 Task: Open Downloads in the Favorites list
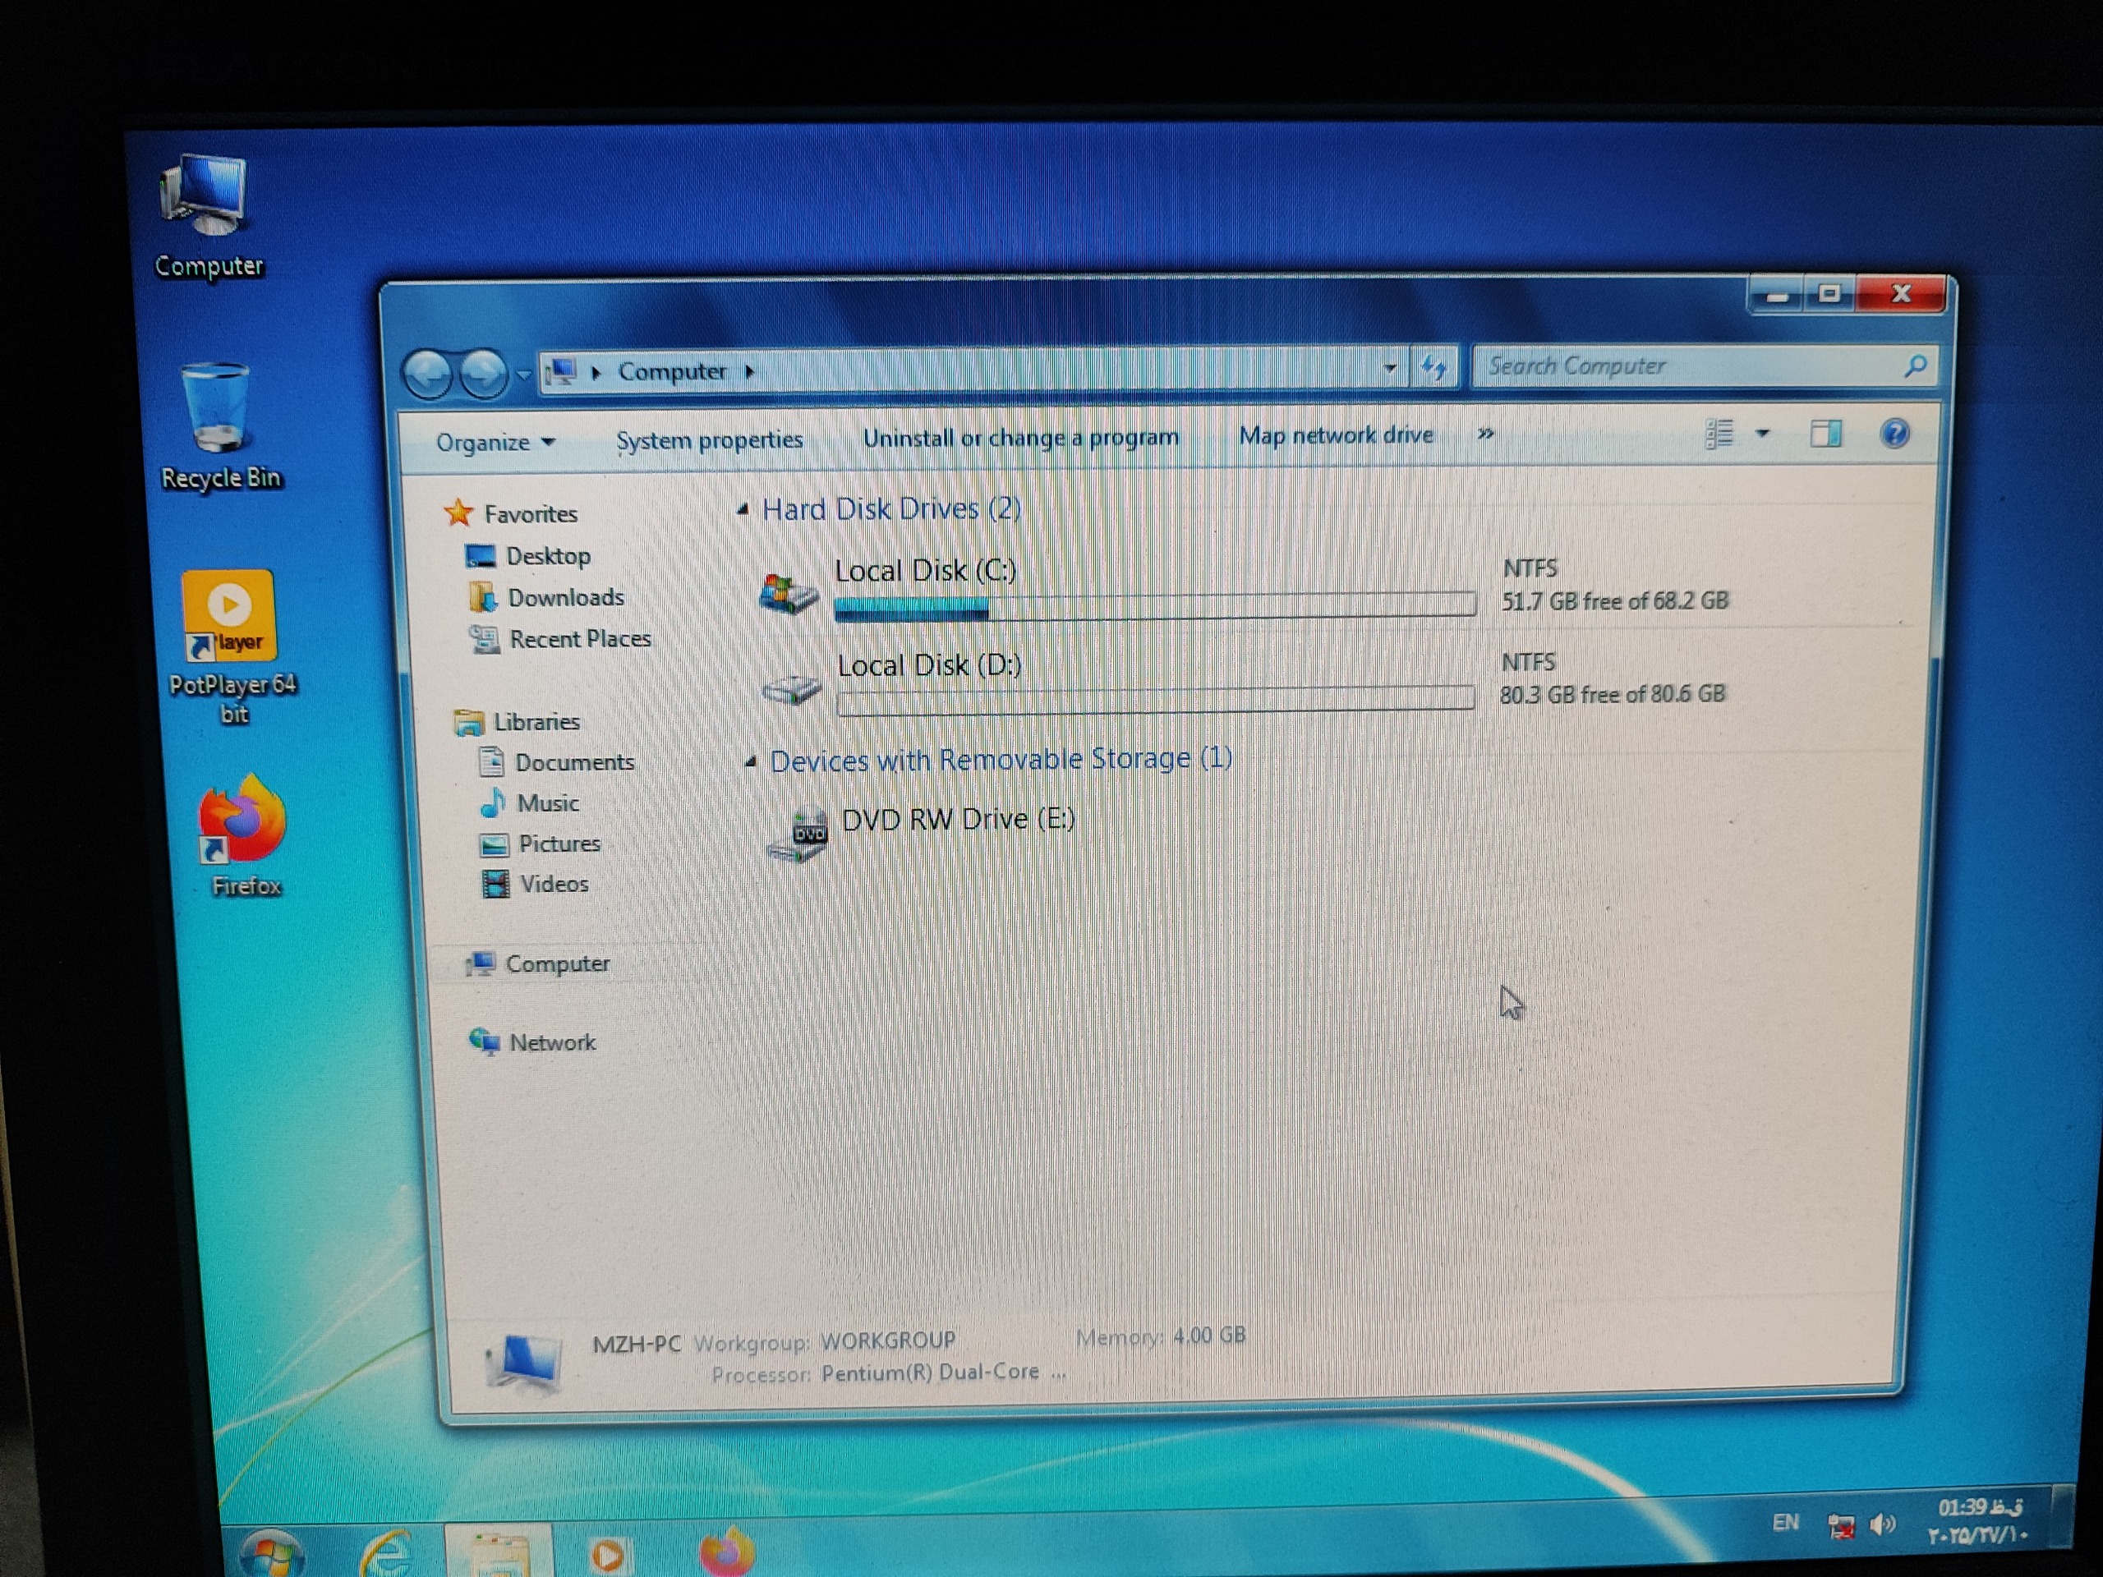[x=564, y=598]
